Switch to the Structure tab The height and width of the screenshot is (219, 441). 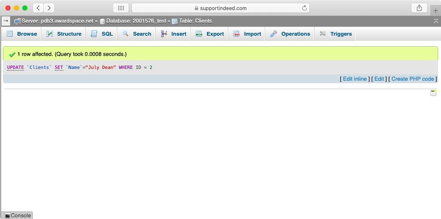click(x=64, y=34)
